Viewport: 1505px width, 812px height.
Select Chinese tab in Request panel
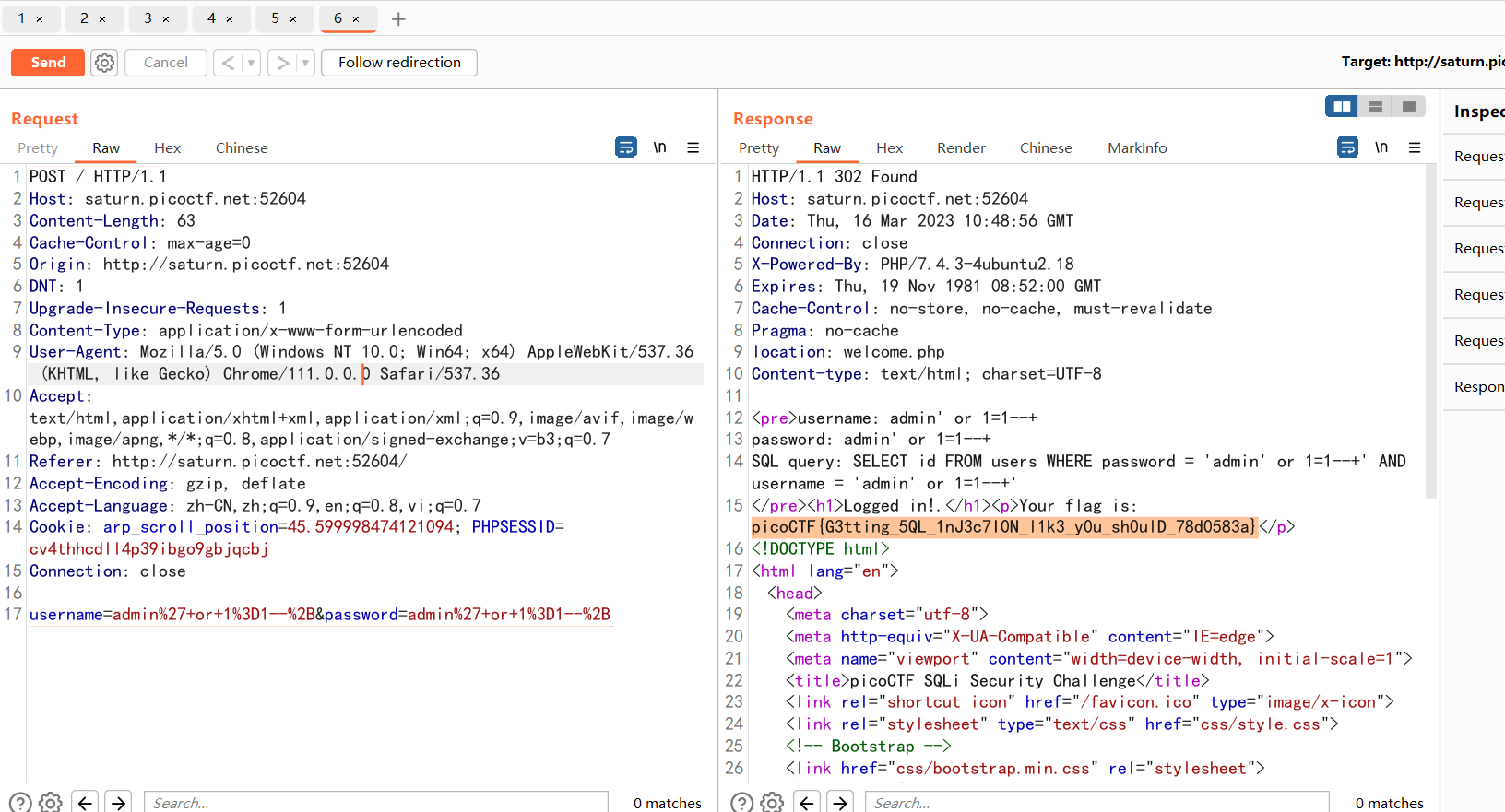(242, 148)
